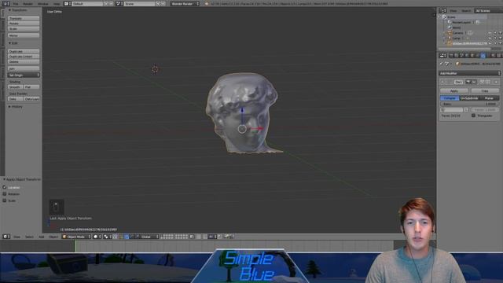Click the 3D View editor type icon
The width and height of the screenshot is (503, 283).
[6, 237]
